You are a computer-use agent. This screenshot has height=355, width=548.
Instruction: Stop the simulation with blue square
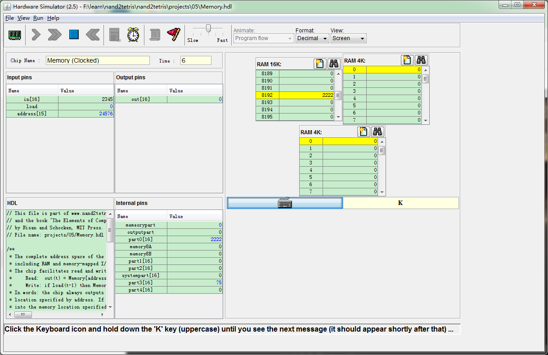coord(74,35)
